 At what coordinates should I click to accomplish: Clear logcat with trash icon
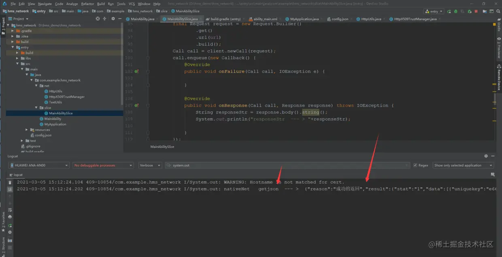pyautogui.click(x=10, y=183)
